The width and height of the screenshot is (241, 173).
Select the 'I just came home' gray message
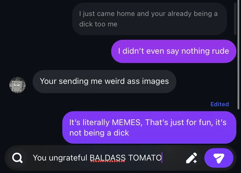(x=150, y=19)
